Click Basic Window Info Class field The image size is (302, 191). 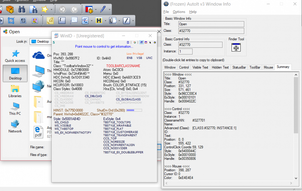coord(211,31)
